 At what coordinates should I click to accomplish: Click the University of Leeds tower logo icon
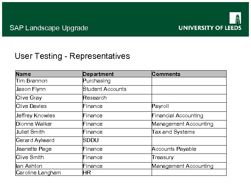(235, 18)
